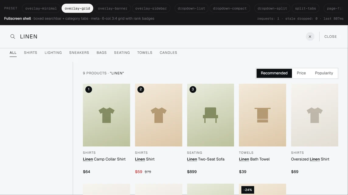Open the Linen Bath Towel title
348x195 pixels.
point(254,159)
